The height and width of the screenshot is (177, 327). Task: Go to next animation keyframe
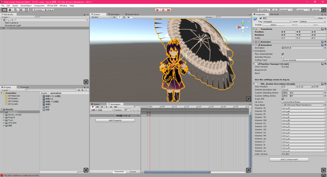(x=111, y=107)
